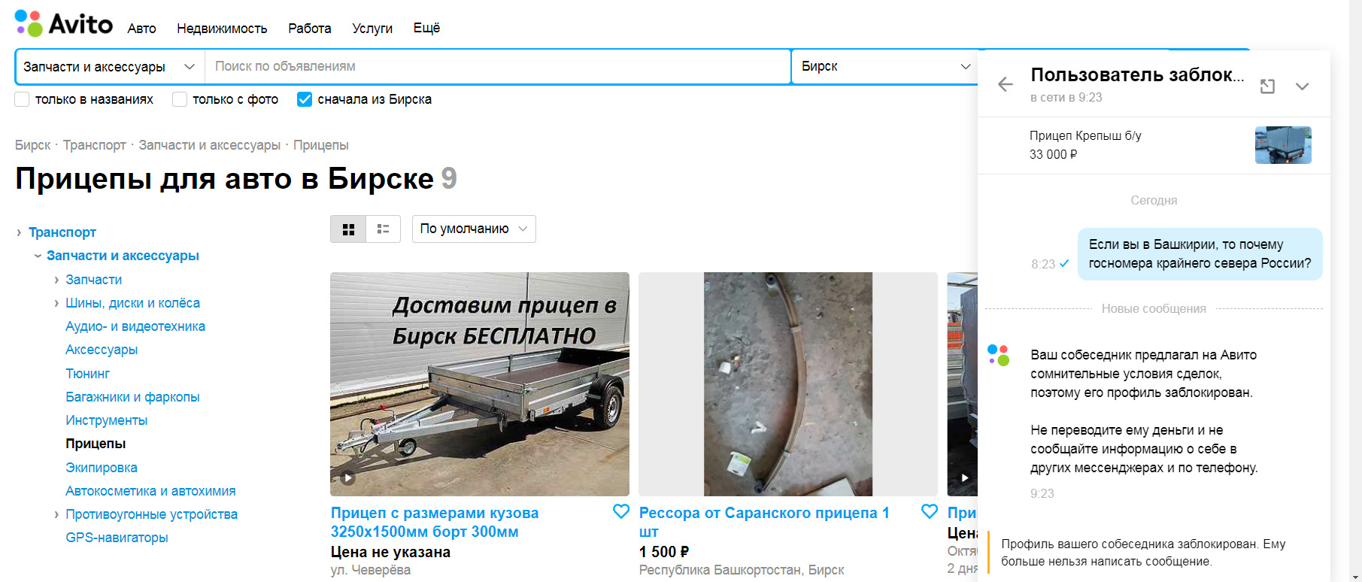Go back using the chat arrow icon
Screen dimensions: 1362x582
tap(1006, 84)
